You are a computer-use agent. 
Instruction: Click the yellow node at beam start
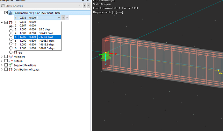[106, 53]
